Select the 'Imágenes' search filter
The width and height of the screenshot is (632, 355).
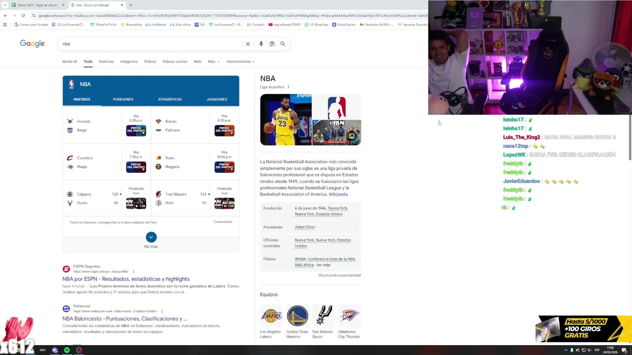click(x=129, y=62)
